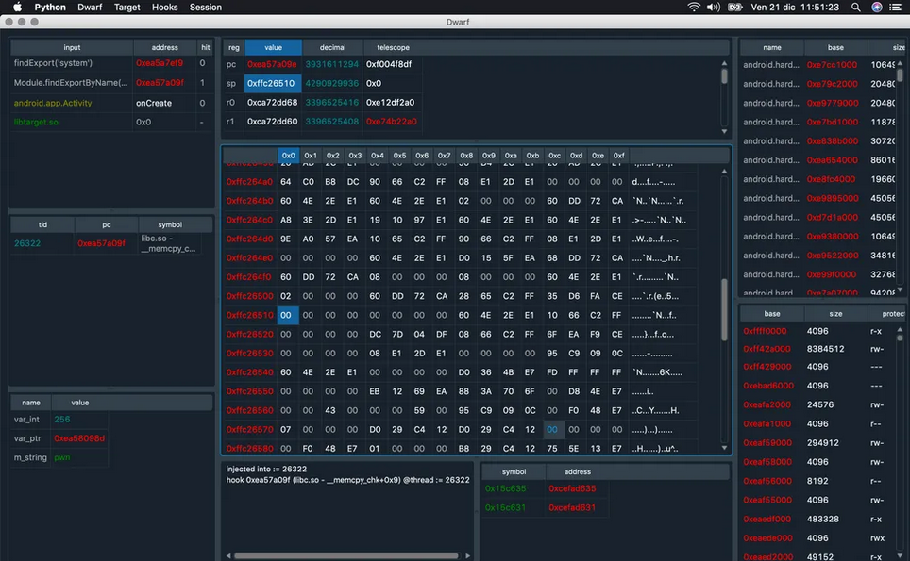Click the decimal column header

coord(332,47)
